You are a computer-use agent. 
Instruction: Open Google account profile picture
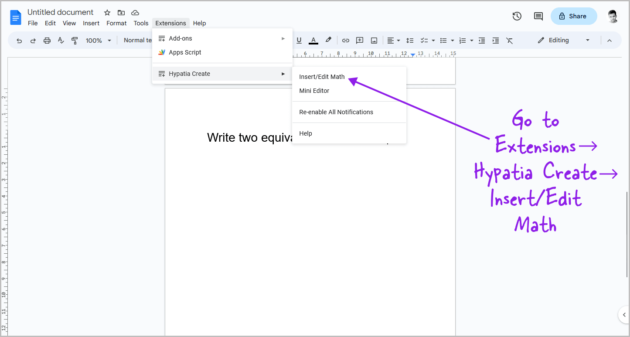pos(613,16)
